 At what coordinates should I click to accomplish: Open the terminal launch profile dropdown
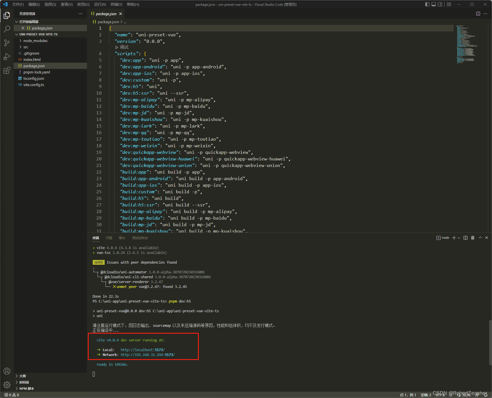click(x=459, y=238)
